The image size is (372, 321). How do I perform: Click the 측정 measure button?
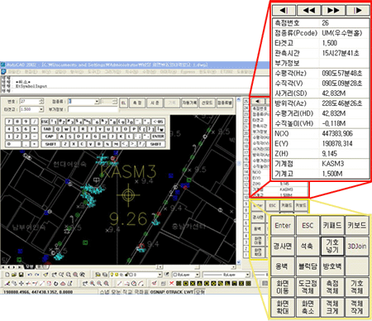(137, 103)
